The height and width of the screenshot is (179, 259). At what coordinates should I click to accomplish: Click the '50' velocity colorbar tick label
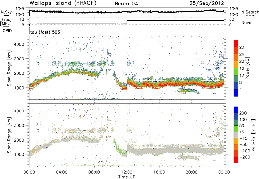tap(242, 126)
